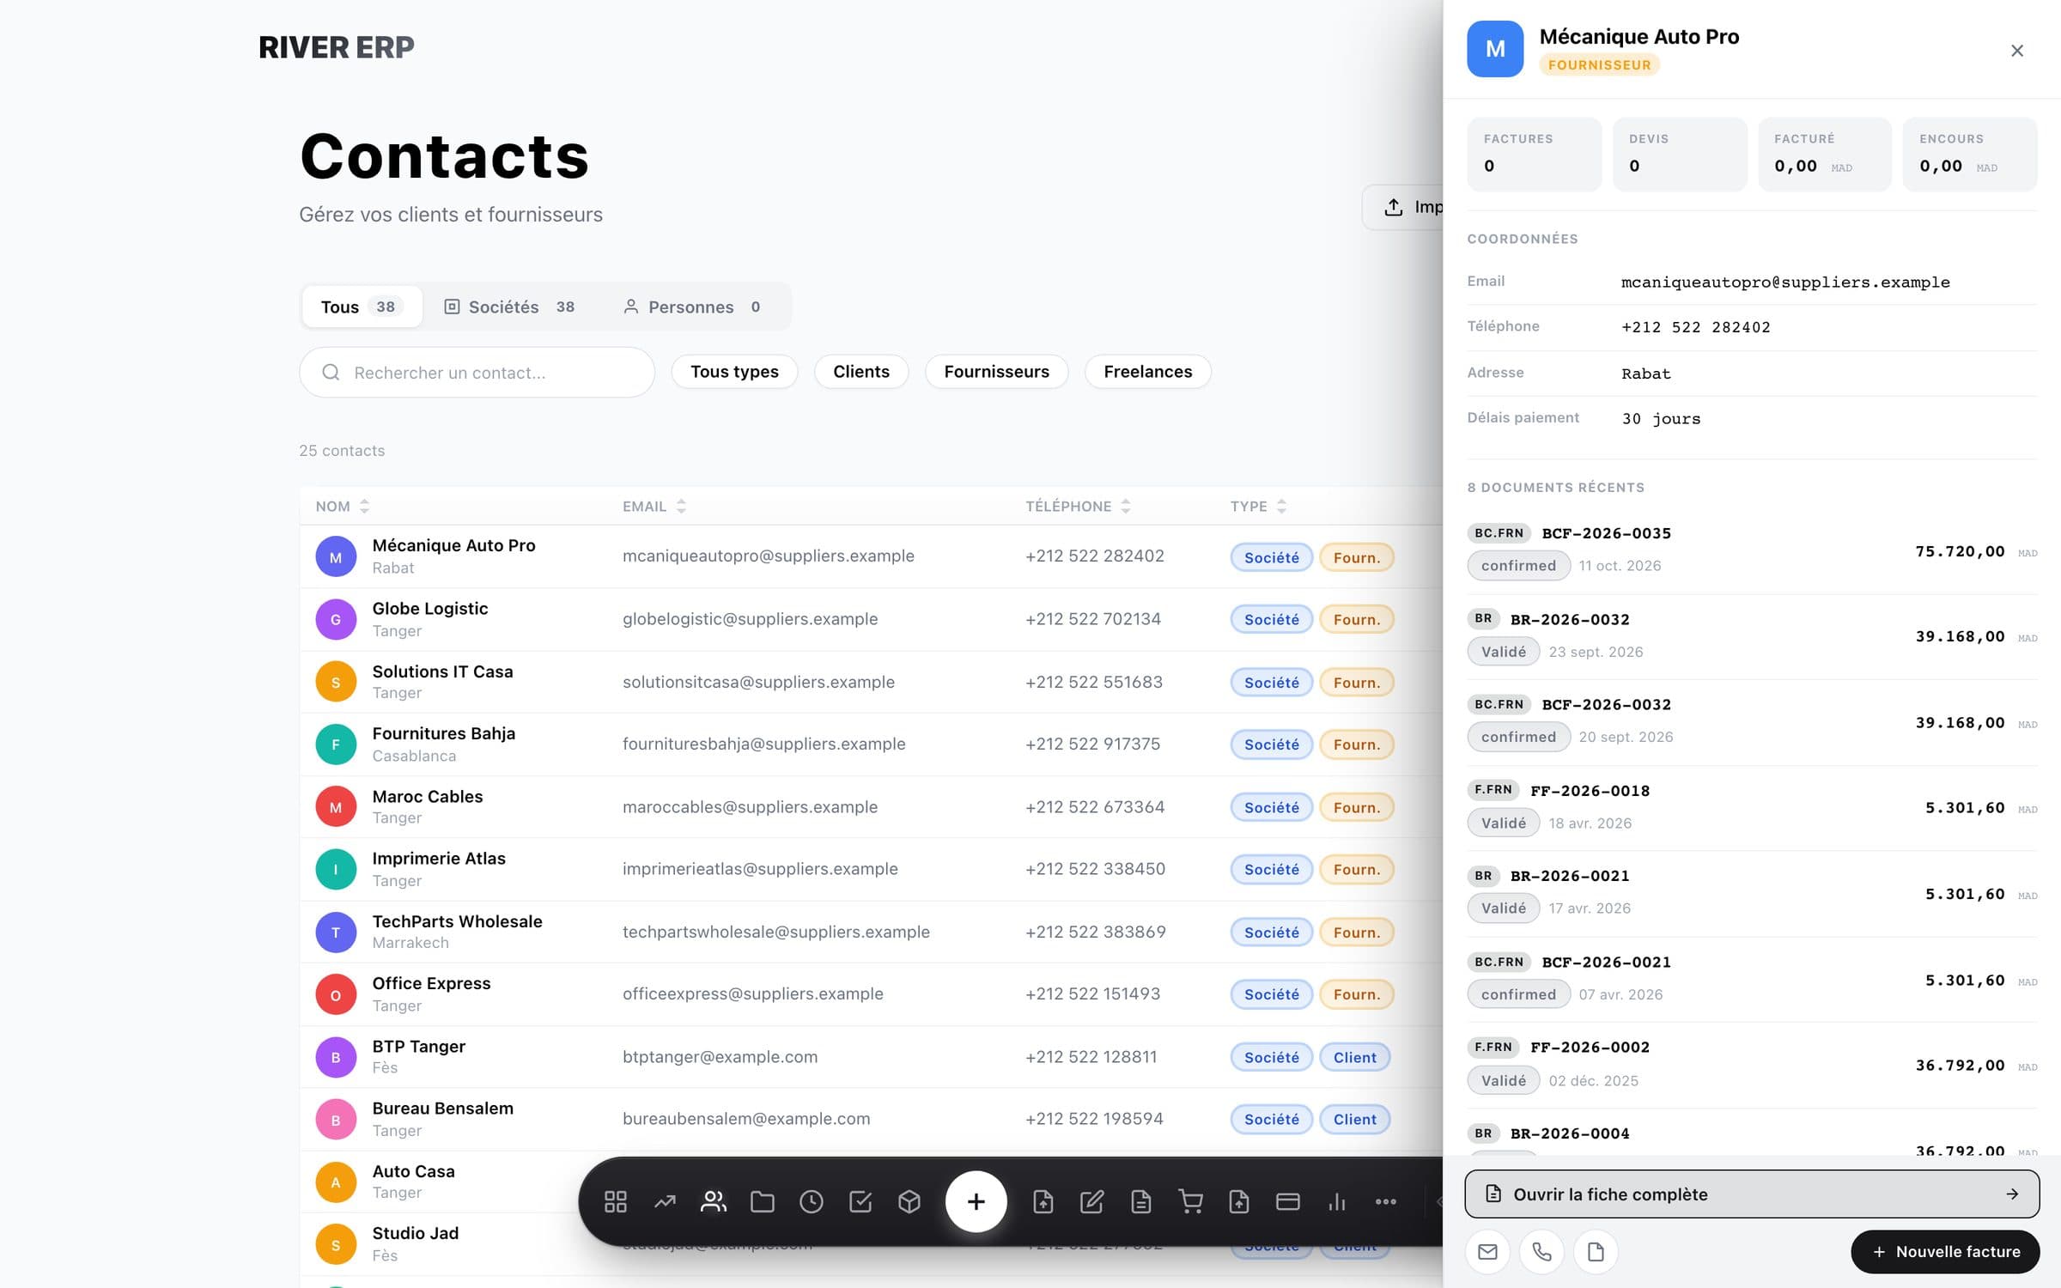Filter contacts by Fournisseurs
Viewport: 2061px width, 1288px height.
click(x=996, y=372)
